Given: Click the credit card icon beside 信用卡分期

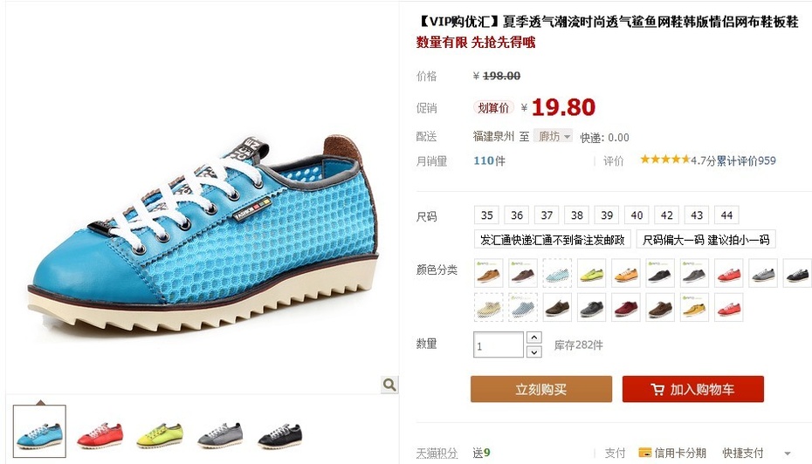Looking at the screenshot, I should (644, 453).
